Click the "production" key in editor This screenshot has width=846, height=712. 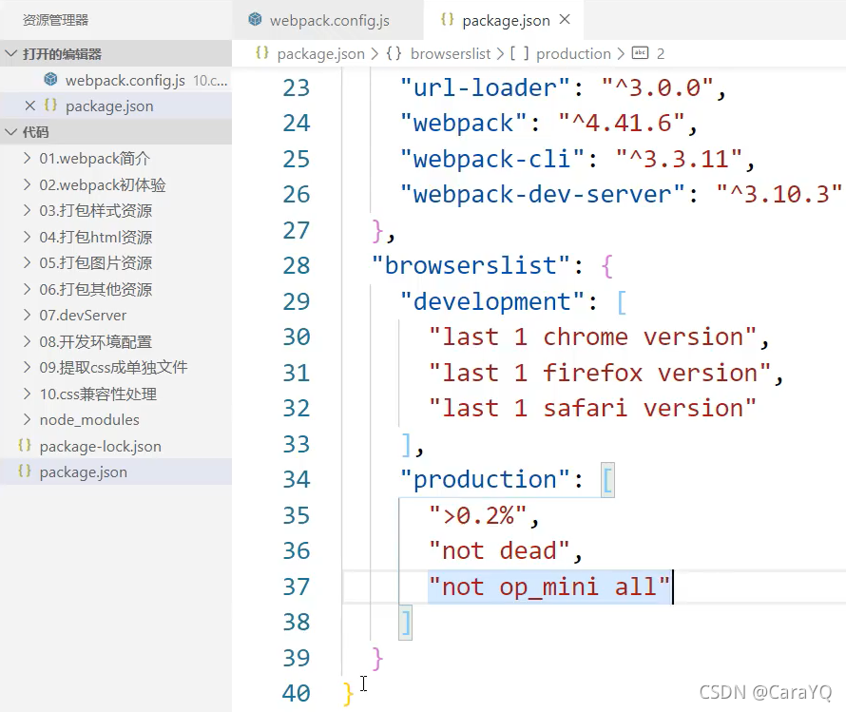[x=485, y=479]
